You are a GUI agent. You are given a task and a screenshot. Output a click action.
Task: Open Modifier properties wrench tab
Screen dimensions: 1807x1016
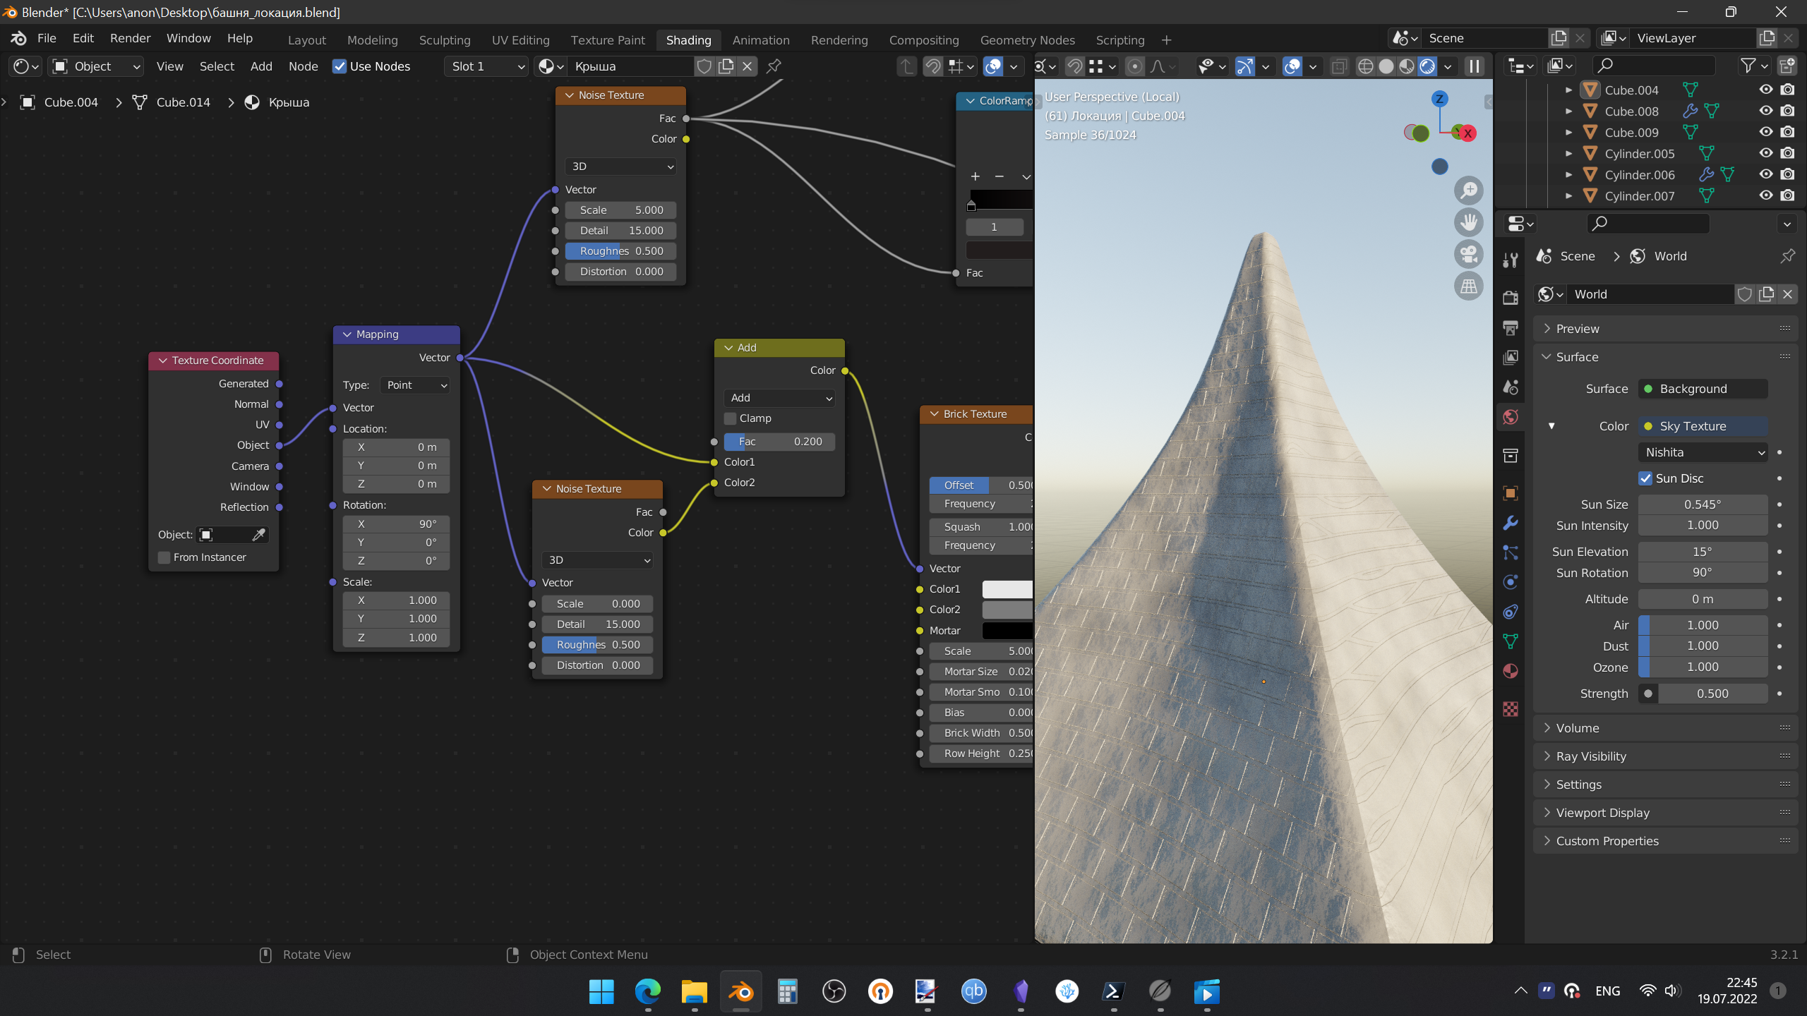tap(1511, 523)
